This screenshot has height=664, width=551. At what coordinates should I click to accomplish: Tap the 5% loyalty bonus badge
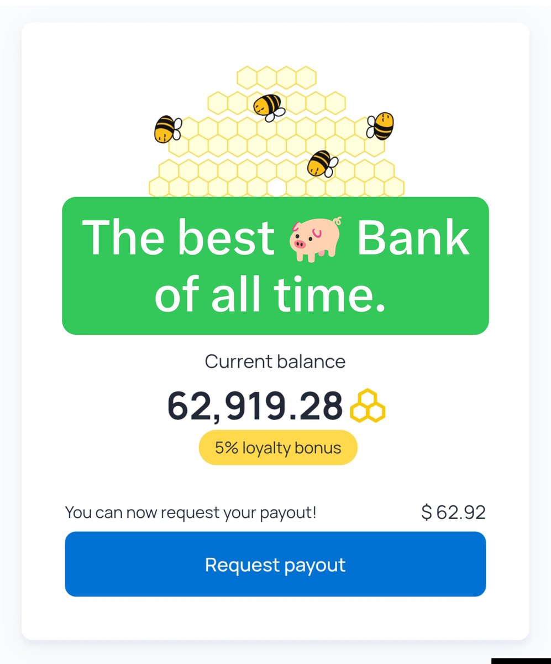(278, 447)
